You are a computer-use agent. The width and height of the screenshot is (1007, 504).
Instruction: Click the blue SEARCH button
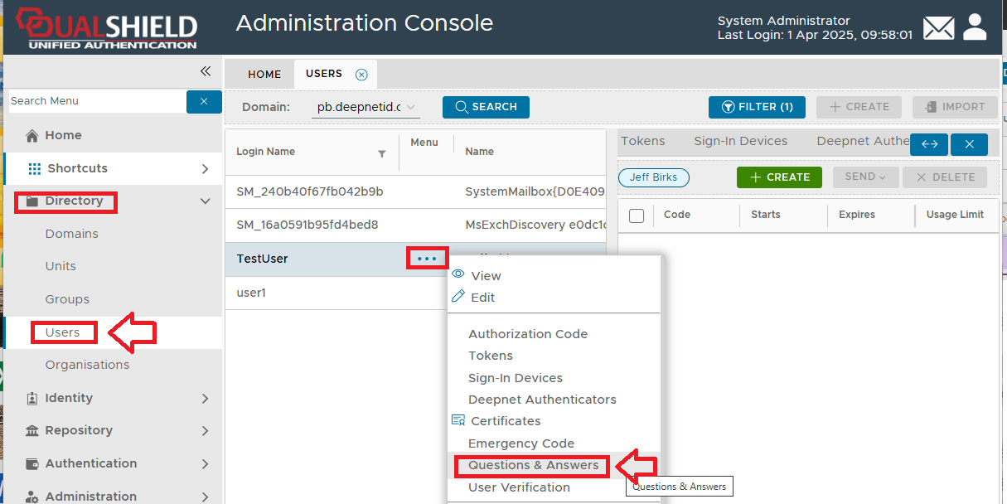[486, 107]
